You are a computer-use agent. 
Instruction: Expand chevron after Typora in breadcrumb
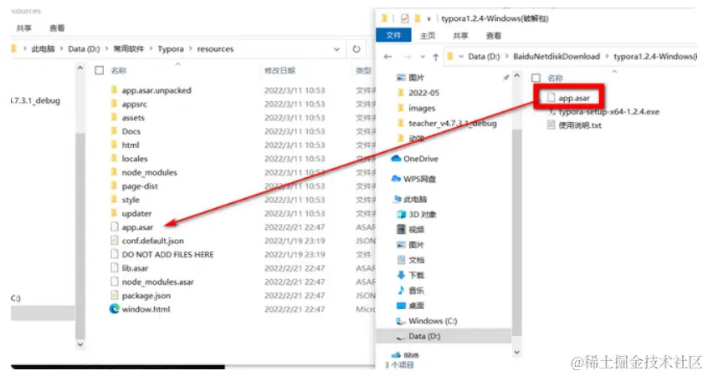pos(191,48)
